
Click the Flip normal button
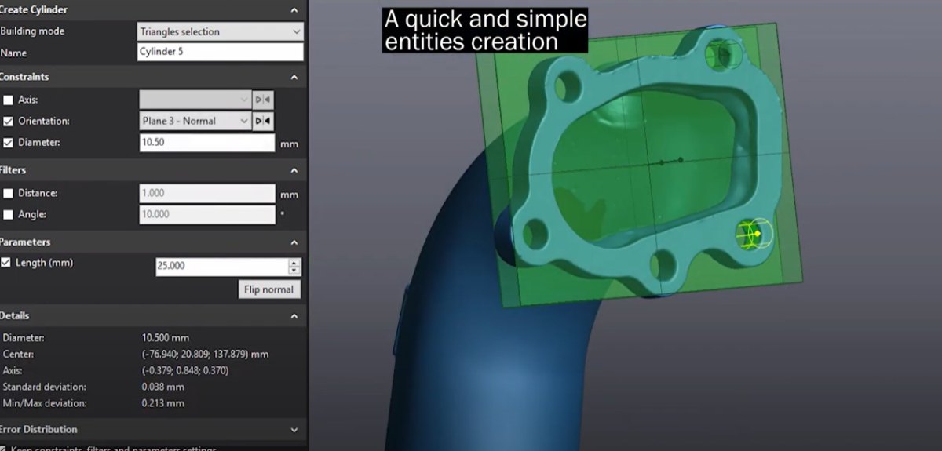coord(268,289)
